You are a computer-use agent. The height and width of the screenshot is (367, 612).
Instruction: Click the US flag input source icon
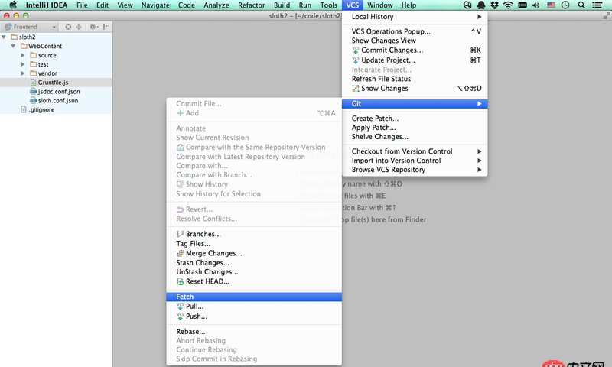551,5
